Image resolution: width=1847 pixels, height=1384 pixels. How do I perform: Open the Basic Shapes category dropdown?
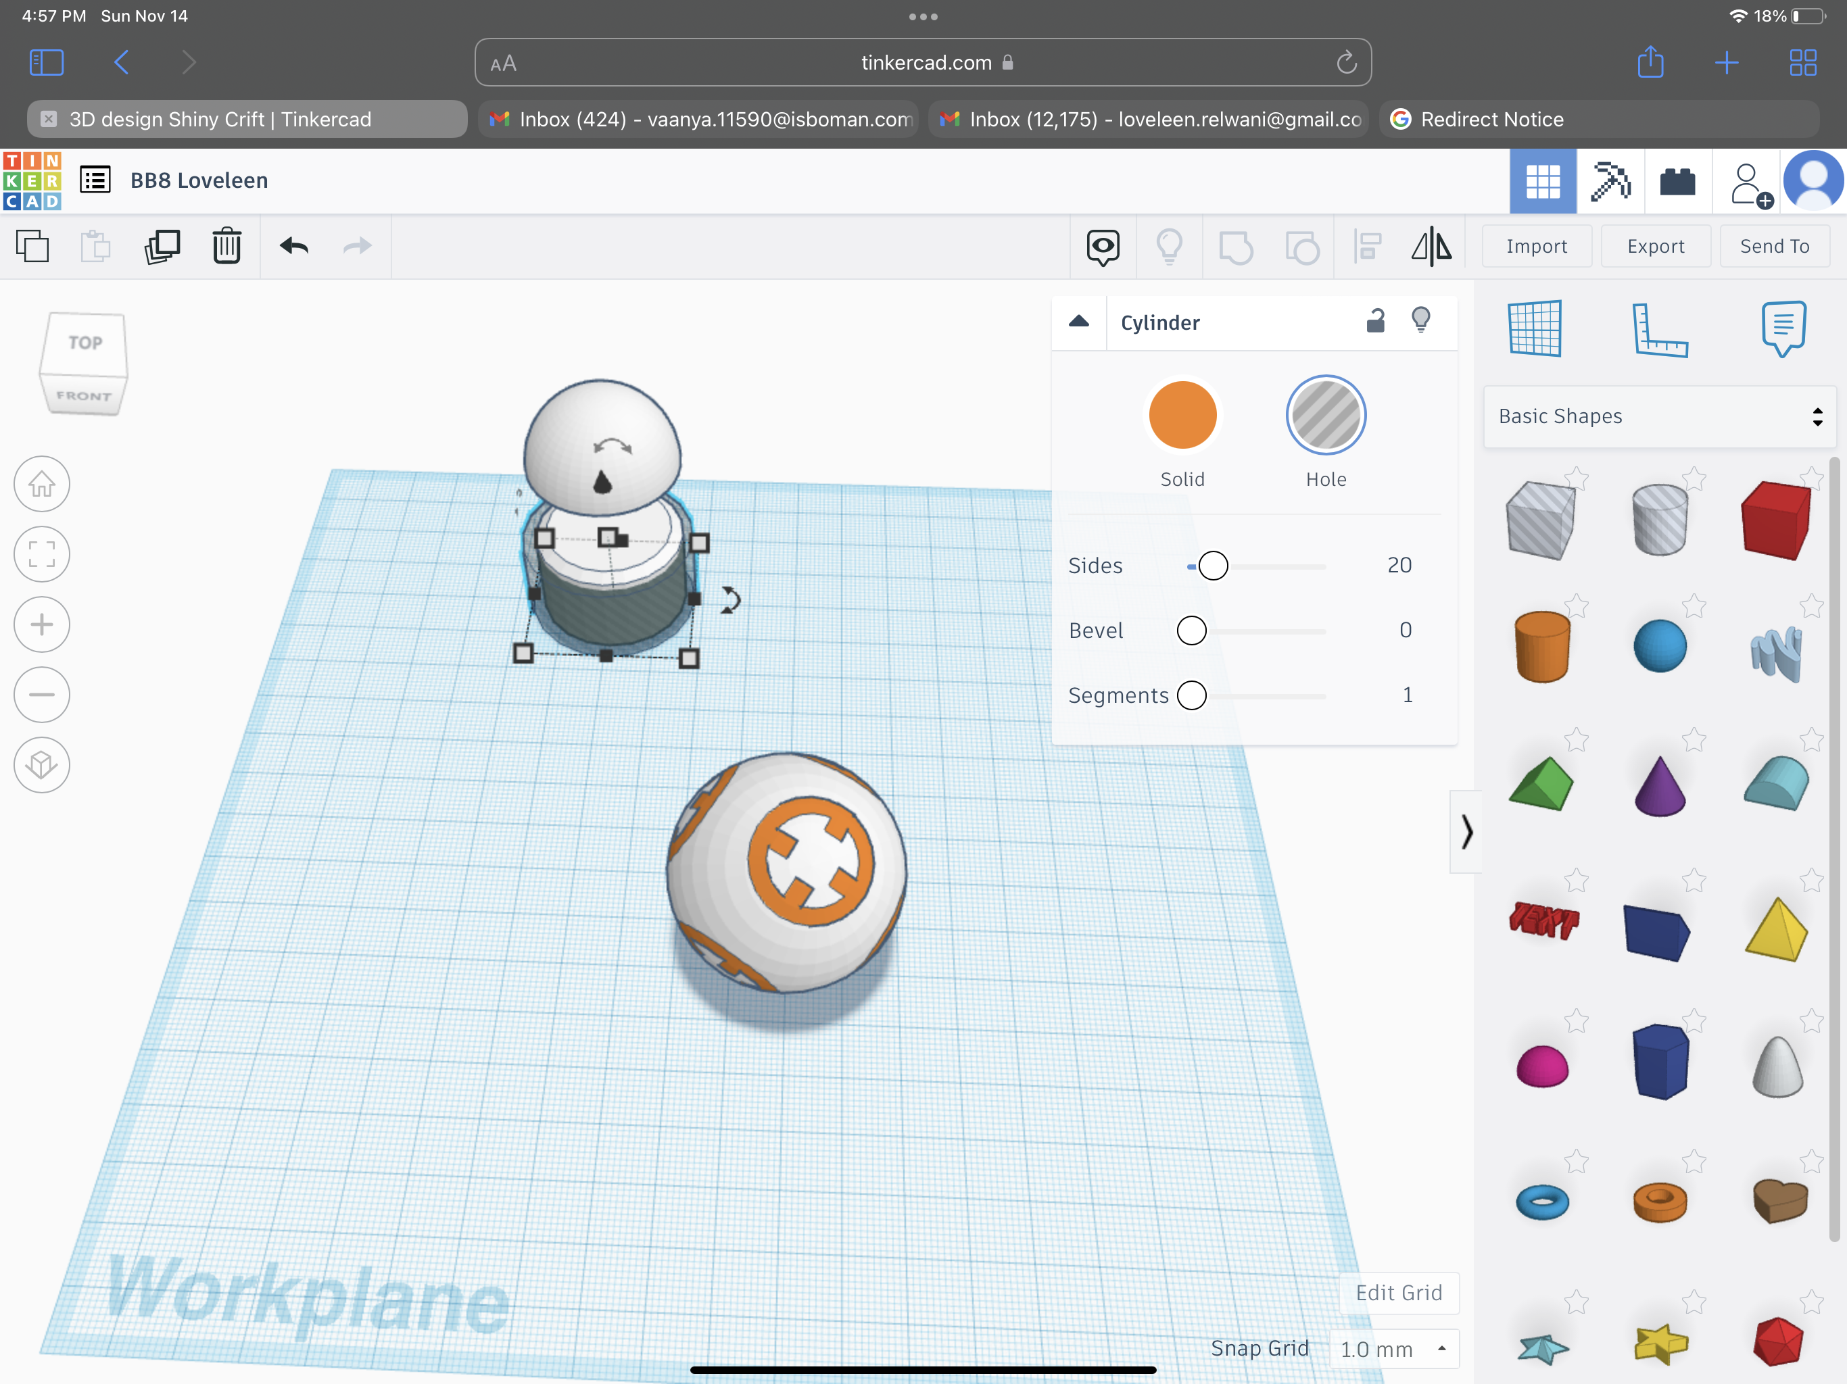(1660, 416)
